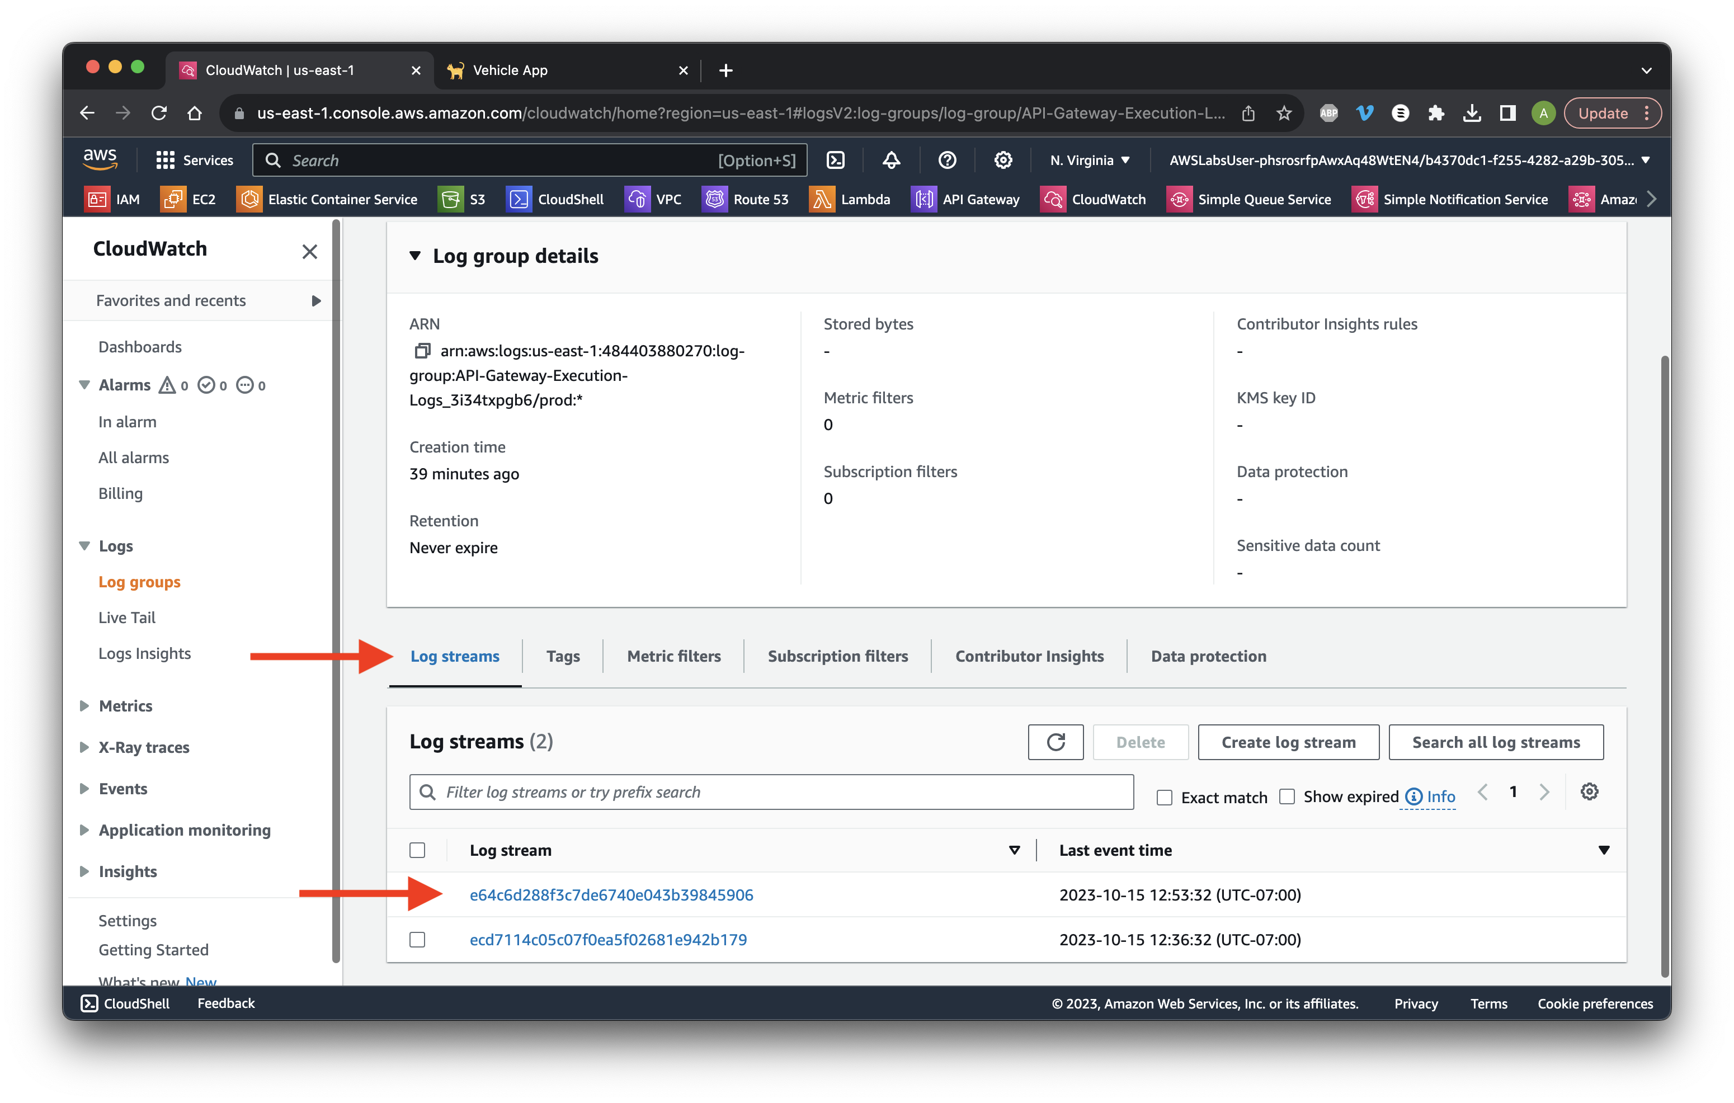Select all log streams header checkbox
Viewport: 1734px width, 1103px height.
(417, 850)
